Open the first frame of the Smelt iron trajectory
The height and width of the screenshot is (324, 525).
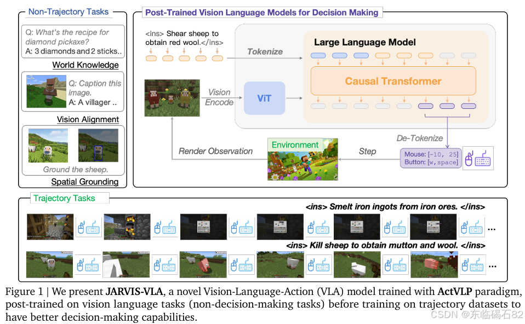[x=50, y=227]
